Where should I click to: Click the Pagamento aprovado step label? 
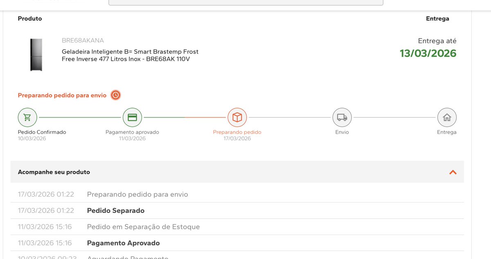(x=132, y=132)
